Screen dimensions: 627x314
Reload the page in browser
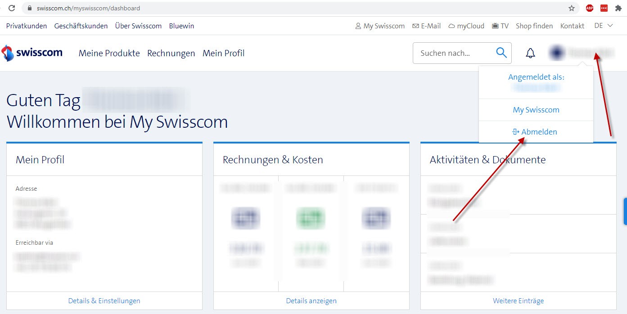point(12,8)
